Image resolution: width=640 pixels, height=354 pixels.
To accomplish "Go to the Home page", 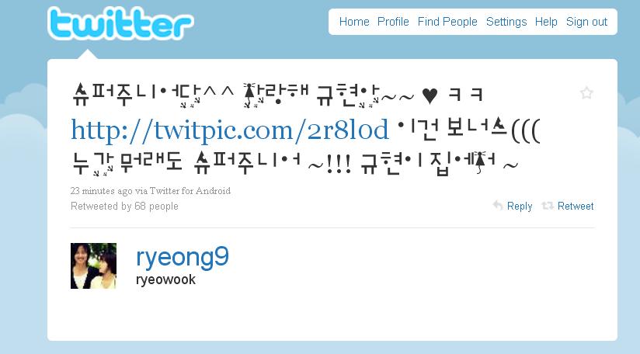I will point(354,22).
